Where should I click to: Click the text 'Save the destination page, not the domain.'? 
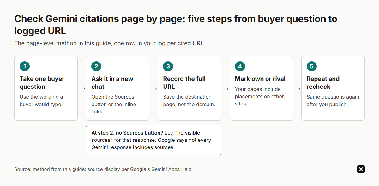coord(189,100)
